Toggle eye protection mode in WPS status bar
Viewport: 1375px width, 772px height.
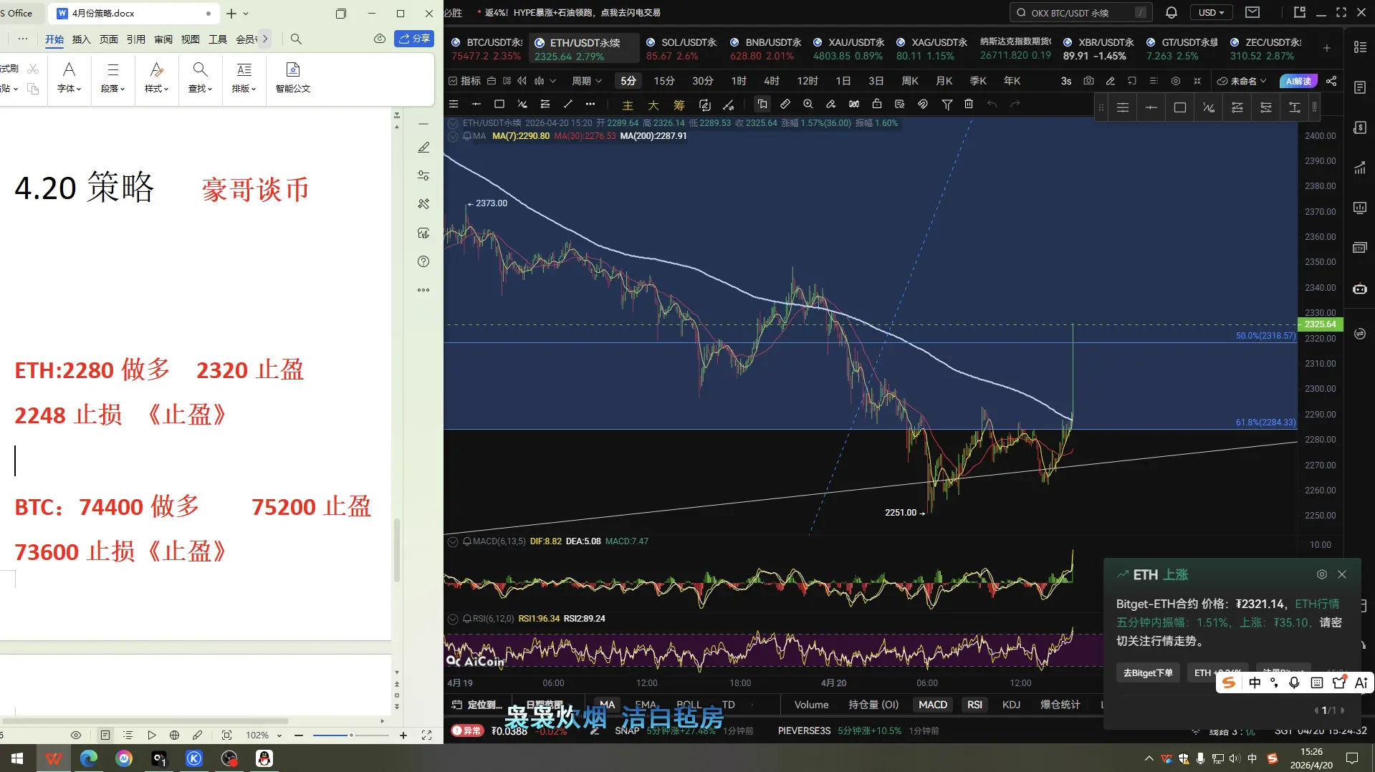pyautogui.click(x=76, y=735)
